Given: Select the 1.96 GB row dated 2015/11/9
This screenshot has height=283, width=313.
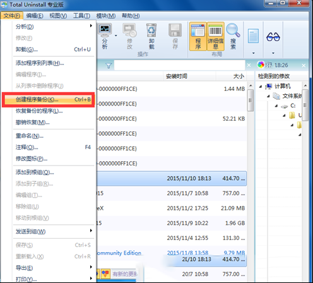Looking at the screenshot, I should coord(172,223).
